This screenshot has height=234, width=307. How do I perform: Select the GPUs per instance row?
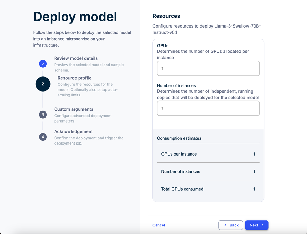tap(208, 154)
